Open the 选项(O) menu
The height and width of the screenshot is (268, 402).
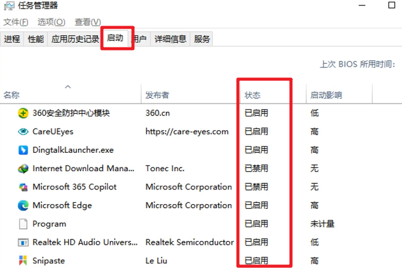pyautogui.click(x=51, y=23)
